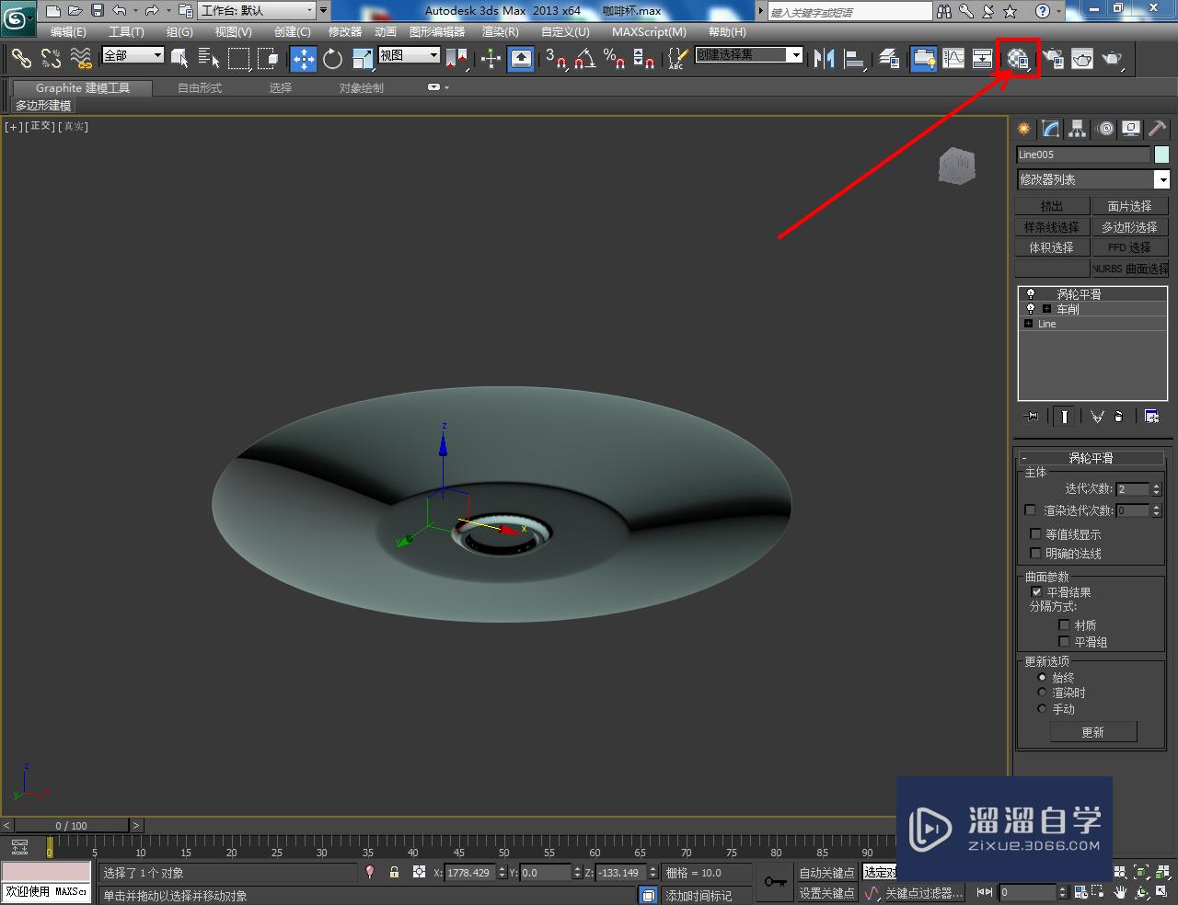The height and width of the screenshot is (905, 1178).
Task: Expand the Line stack entry
Action: pyautogui.click(x=1028, y=324)
